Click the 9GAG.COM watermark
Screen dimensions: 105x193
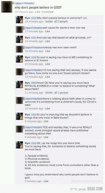95,189
